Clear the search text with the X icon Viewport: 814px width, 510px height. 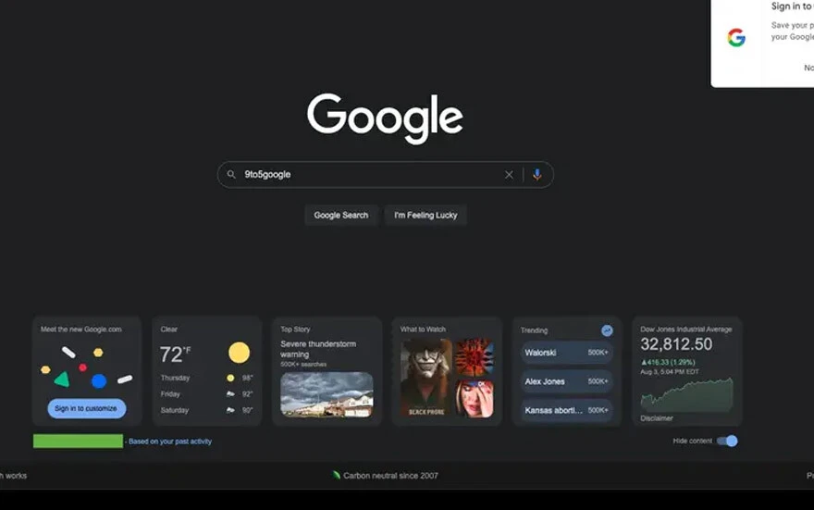point(509,175)
